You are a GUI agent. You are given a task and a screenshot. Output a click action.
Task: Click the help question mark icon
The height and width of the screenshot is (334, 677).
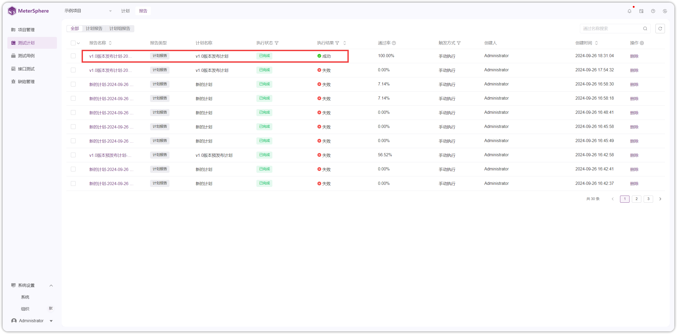coord(653,11)
